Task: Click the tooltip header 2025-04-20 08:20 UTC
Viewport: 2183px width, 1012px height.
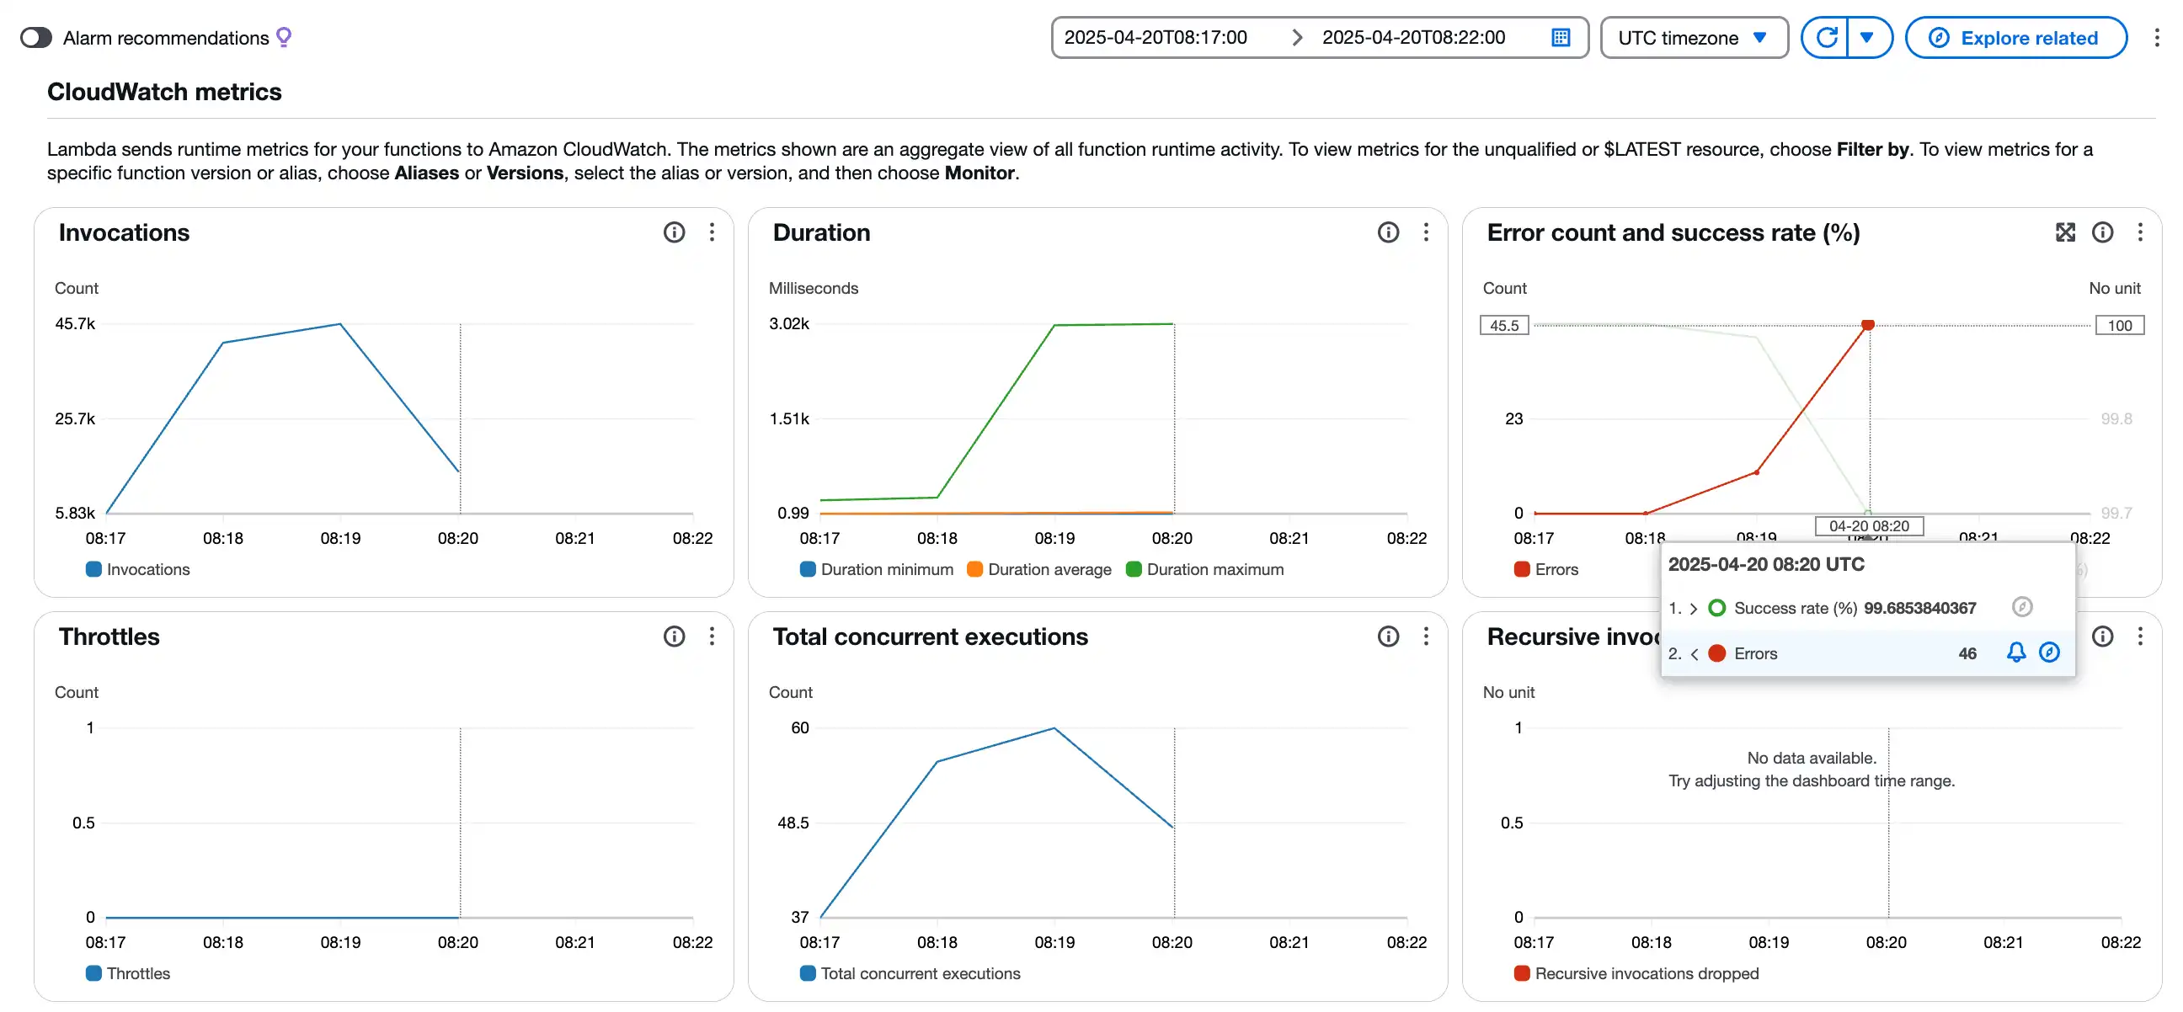Action: pyautogui.click(x=1766, y=565)
